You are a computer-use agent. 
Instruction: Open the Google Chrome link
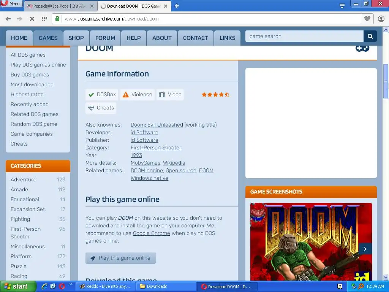pos(151,233)
